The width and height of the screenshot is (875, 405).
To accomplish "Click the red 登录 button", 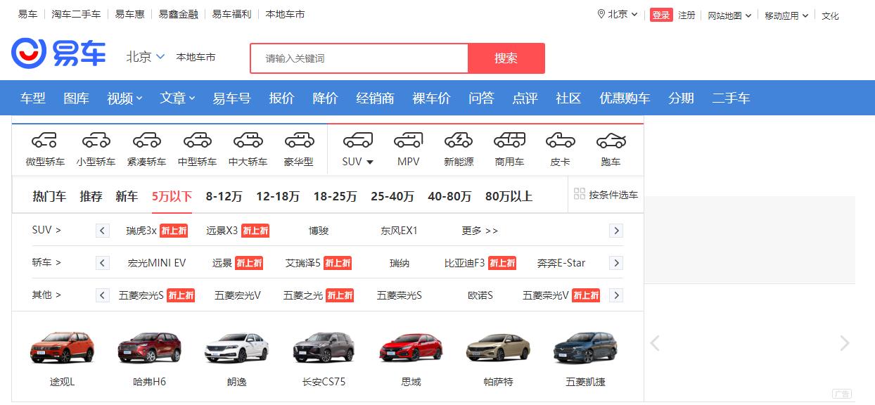I will tap(661, 15).
